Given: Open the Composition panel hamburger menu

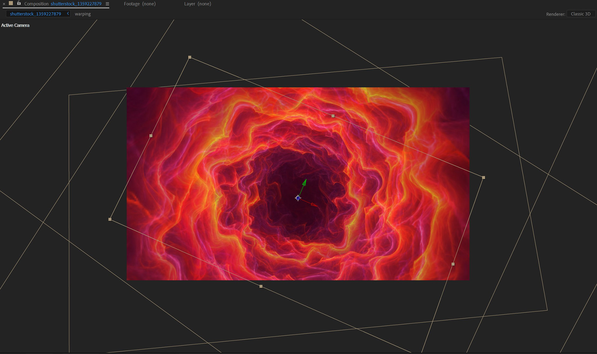Looking at the screenshot, I should click(107, 4).
